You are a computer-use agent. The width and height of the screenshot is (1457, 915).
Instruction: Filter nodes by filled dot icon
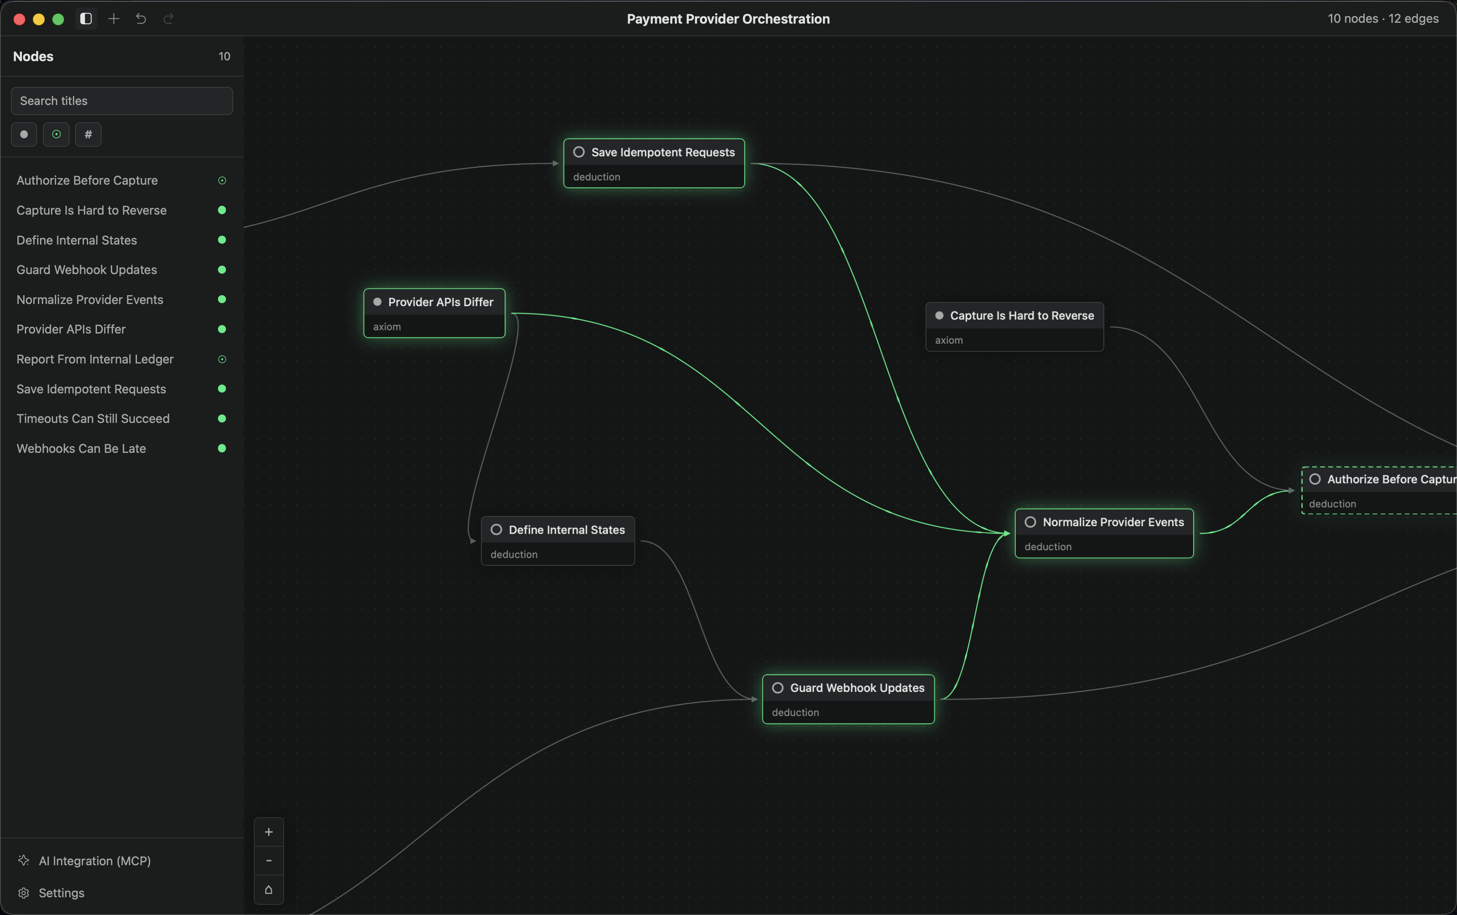[24, 135]
